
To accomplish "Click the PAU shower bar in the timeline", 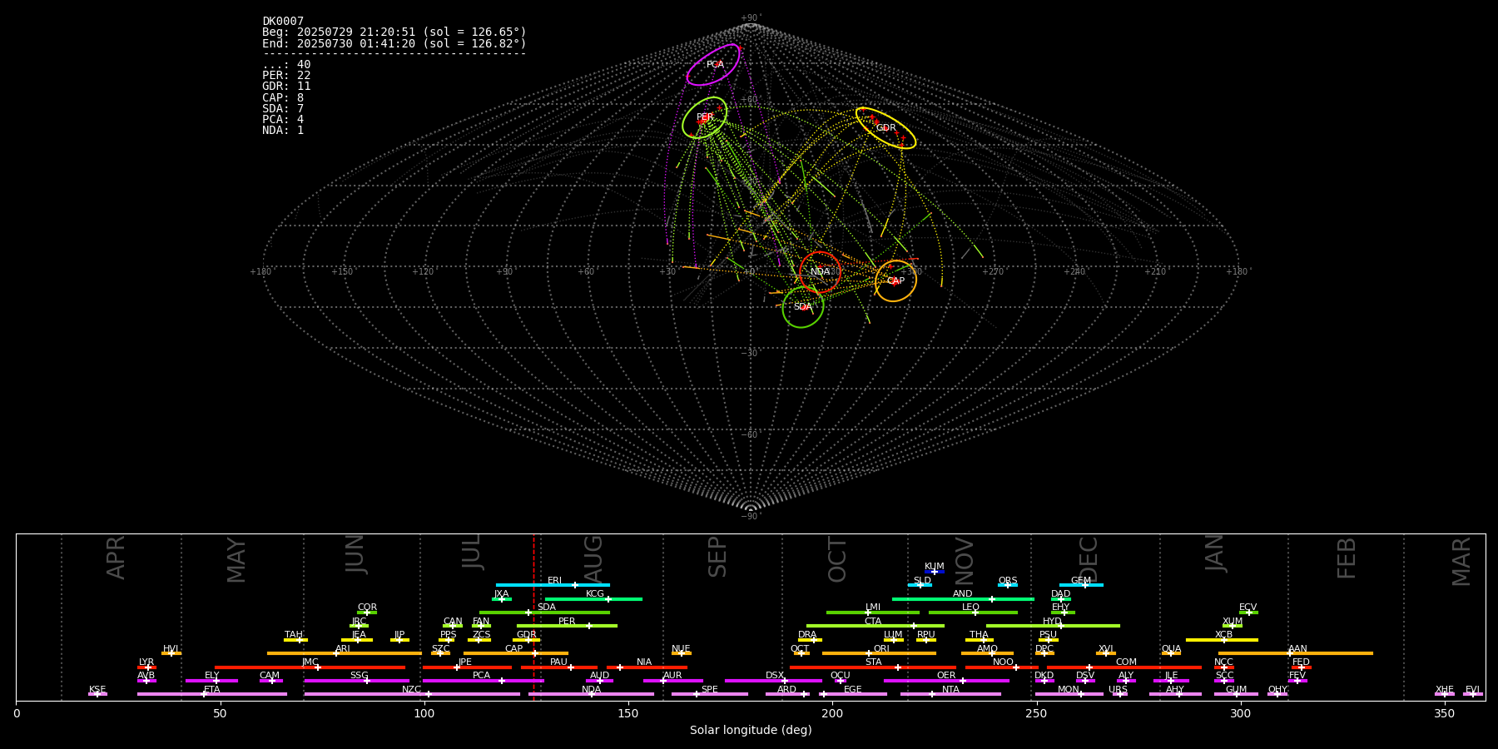I will (559, 667).
